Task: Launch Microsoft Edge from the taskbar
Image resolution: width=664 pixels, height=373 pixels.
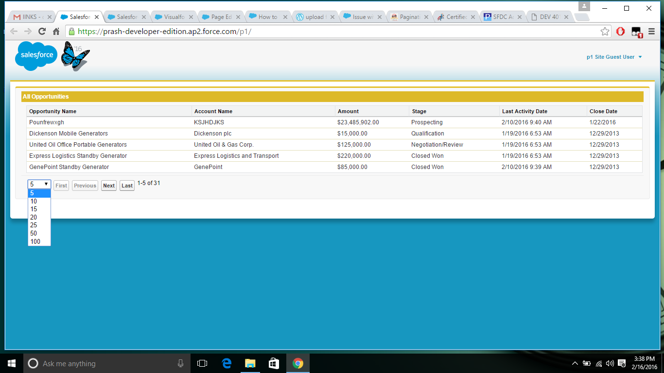Action: 227,363
